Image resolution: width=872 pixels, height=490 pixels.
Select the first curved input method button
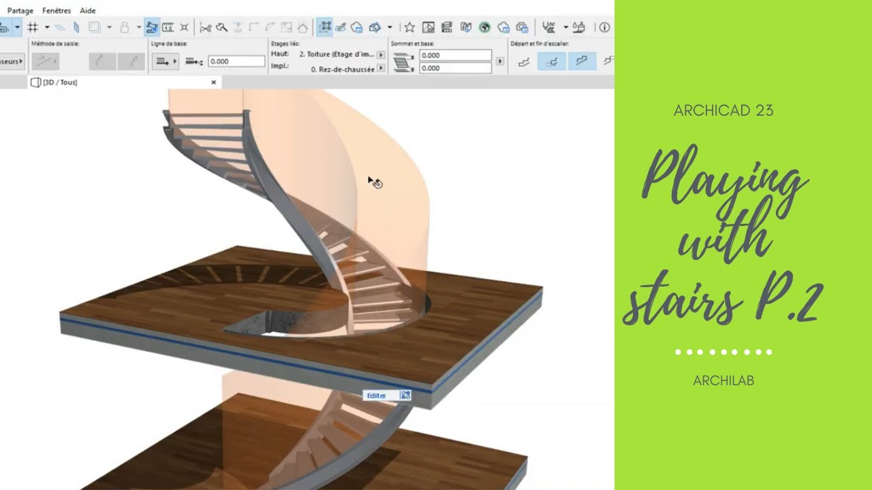pos(102,61)
